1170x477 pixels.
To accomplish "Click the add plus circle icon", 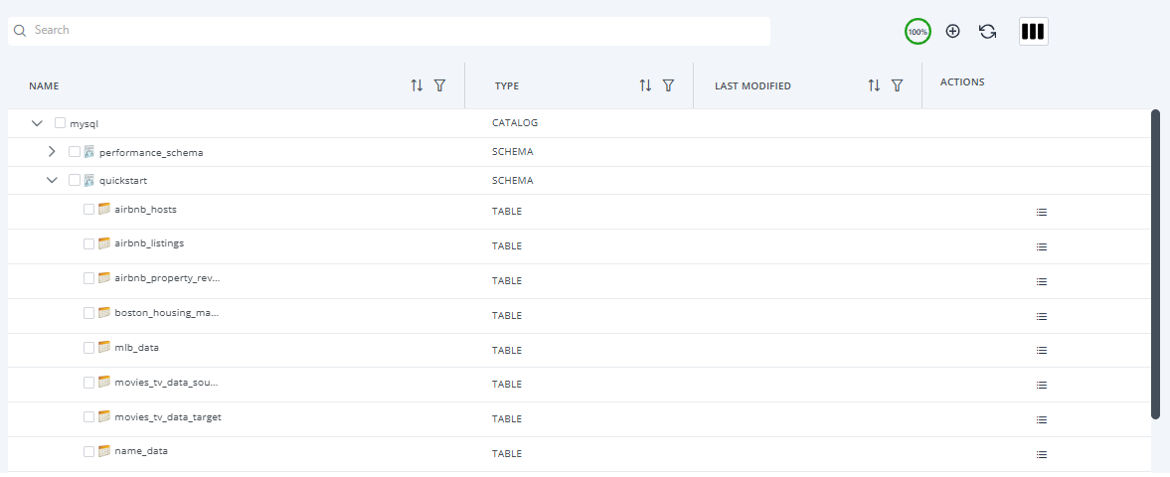I will pyautogui.click(x=953, y=32).
